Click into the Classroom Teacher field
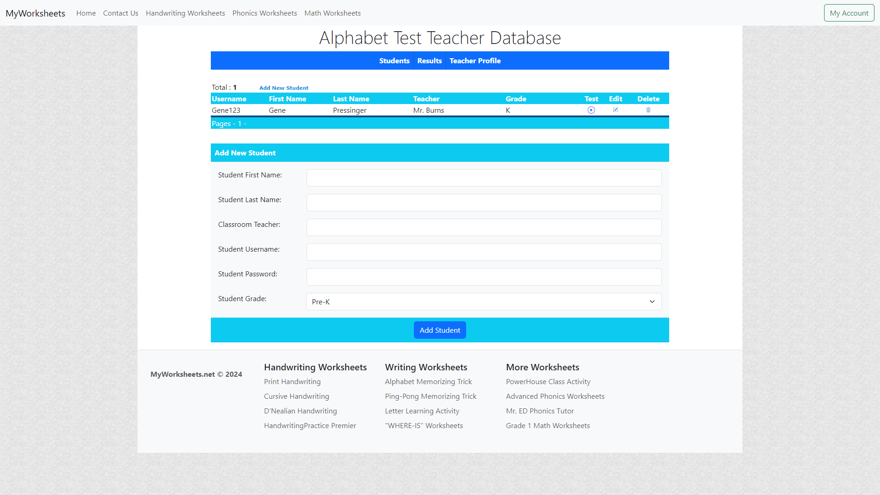This screenshot has height=495, width=880. (484, 227)
